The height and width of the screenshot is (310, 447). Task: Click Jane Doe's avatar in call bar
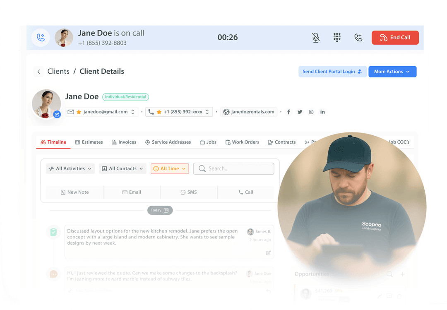pyautogui.click(x=64, y=37)
